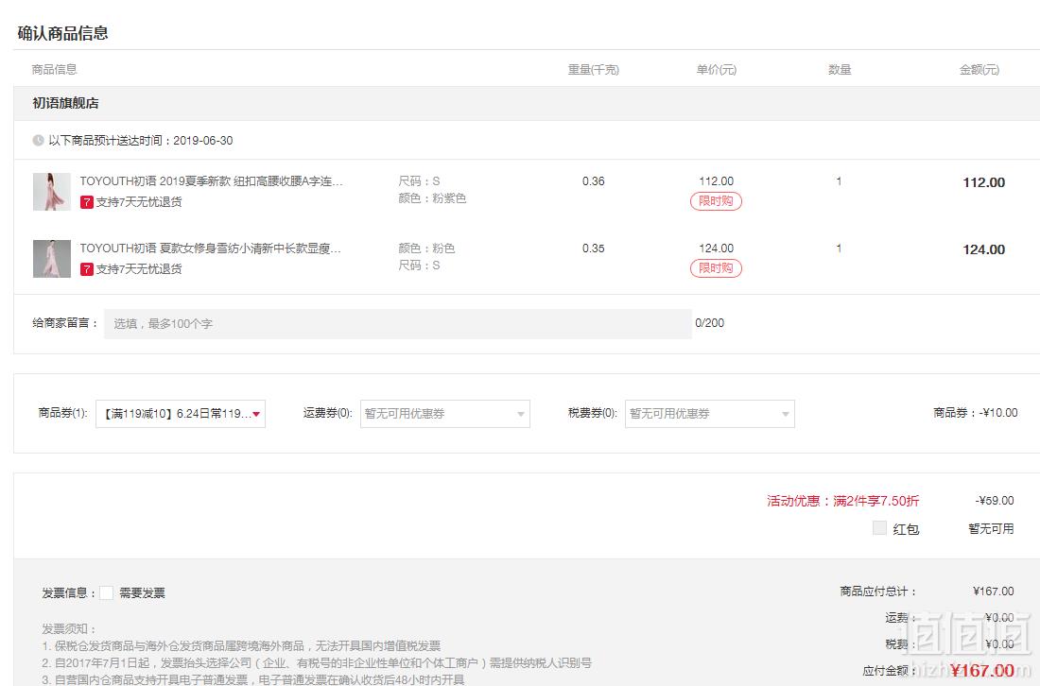This screenshot has width=1040, height=686.
Task: Click the weight value 0.36
Action: coord(593,180)
